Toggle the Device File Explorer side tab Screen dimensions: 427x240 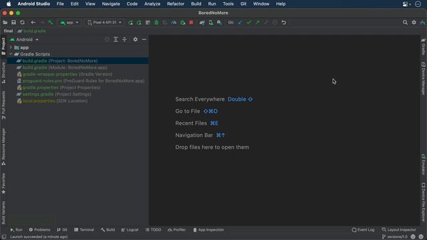pos(424,202)
